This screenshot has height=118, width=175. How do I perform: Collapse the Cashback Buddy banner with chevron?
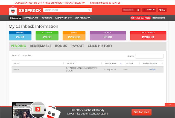(170, 105)
